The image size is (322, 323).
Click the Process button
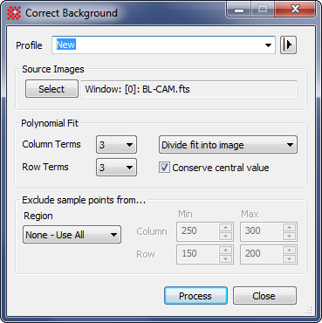pyautogui.click(x=195, y=296)
